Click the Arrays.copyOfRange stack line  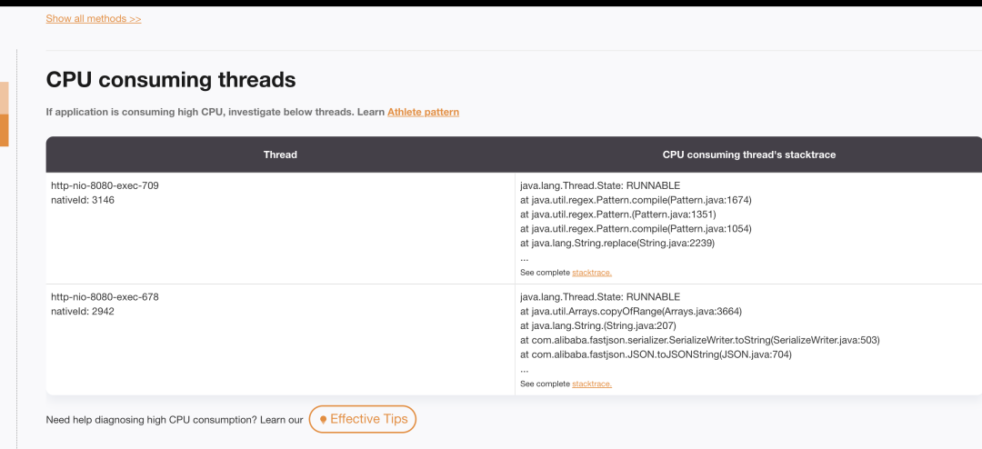(631, 311)
